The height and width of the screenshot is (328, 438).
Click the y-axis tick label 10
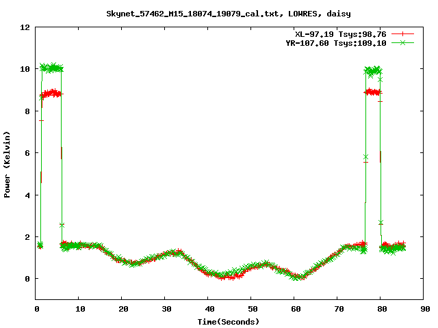tap(25, 69)
